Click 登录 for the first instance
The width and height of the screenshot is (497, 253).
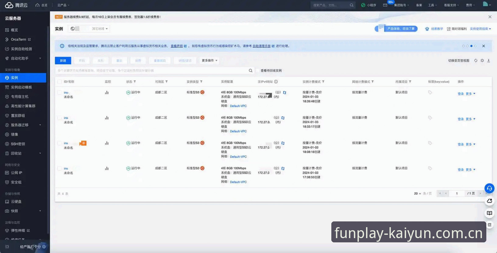(461, 94)
